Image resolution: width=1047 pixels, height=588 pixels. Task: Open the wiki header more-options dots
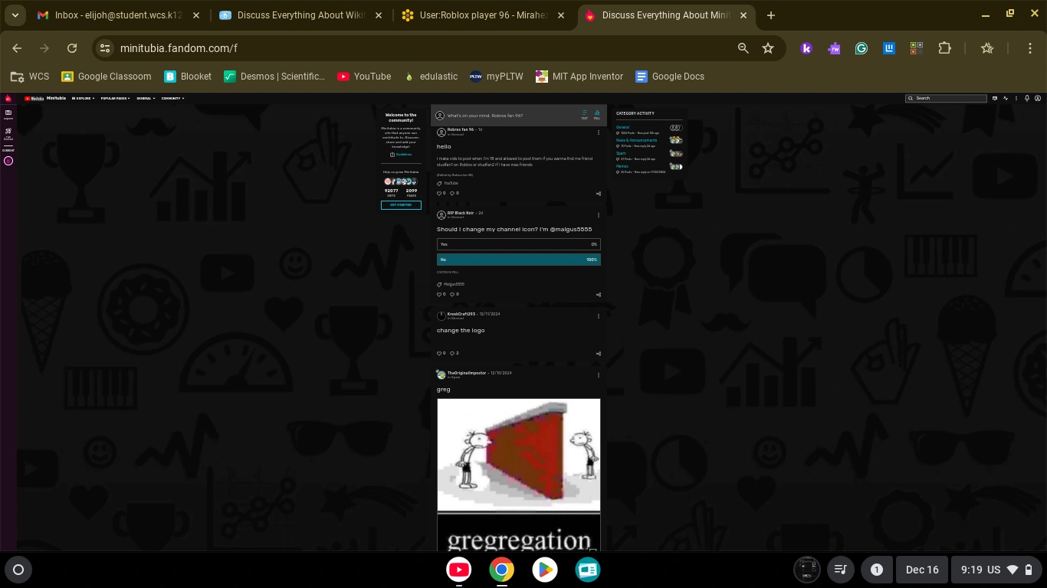[x=1016, y=98]
